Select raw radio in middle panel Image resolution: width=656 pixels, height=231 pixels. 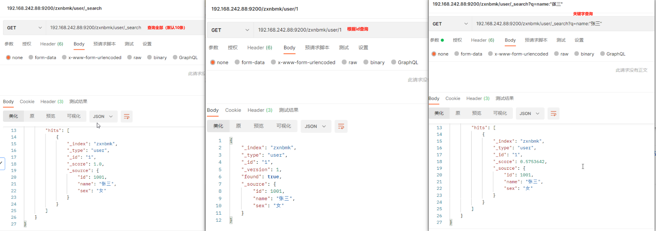click(x=344, y=62)
